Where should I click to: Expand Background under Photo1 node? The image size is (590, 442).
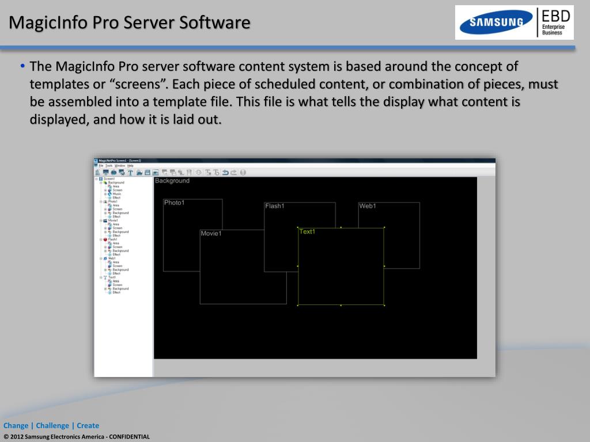pyautogui.click(x=105, y=213)
